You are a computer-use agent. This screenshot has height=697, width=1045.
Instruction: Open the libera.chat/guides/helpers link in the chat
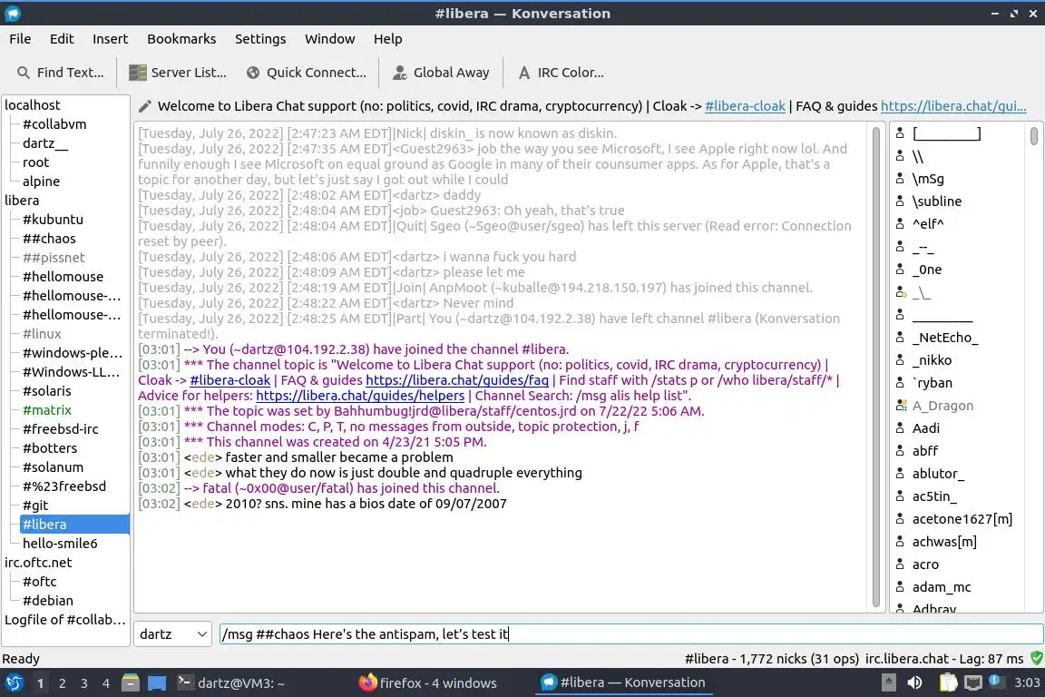coord(360,396)
